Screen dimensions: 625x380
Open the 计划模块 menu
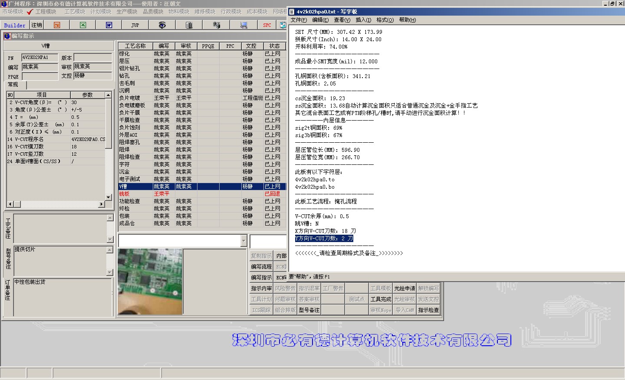101,12
